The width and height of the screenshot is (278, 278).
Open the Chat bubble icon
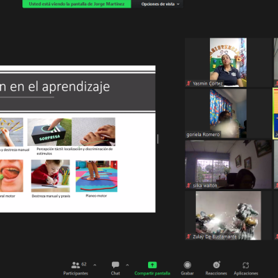115,265
